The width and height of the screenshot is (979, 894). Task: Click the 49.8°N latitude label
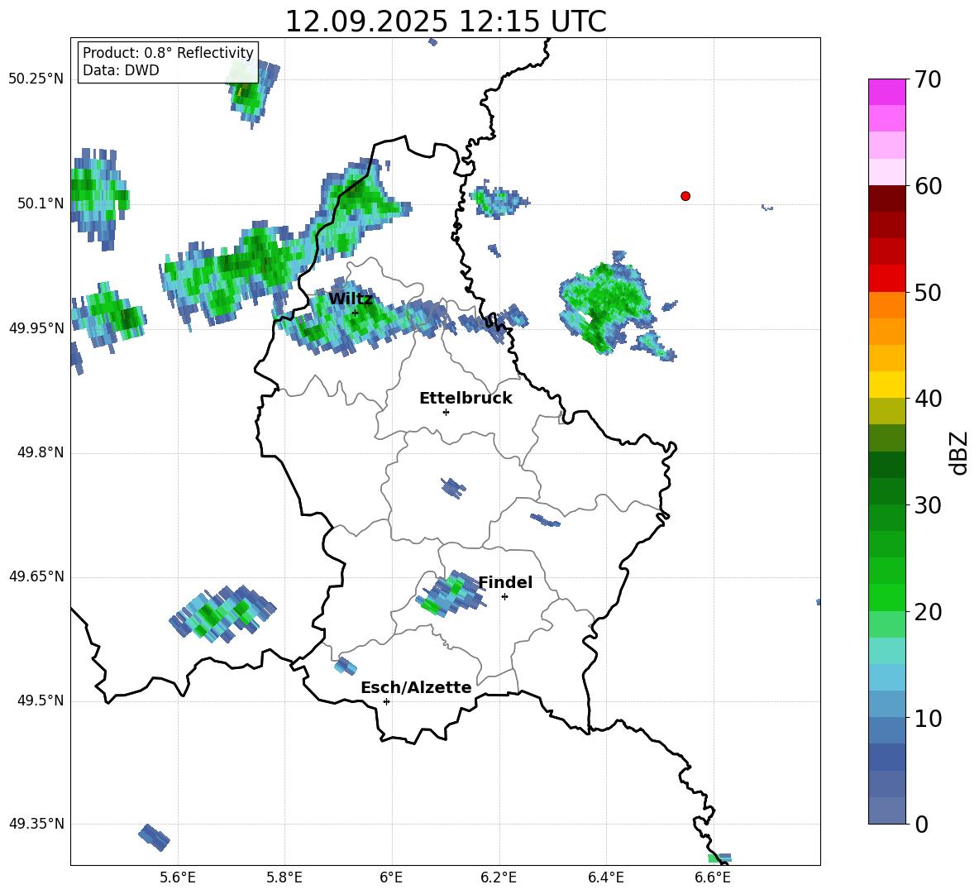tap(40, 452)
